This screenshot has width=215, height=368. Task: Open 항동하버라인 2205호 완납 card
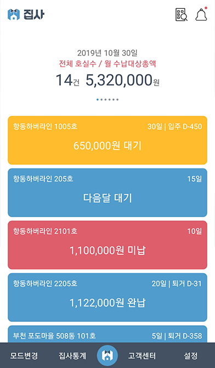107,297
